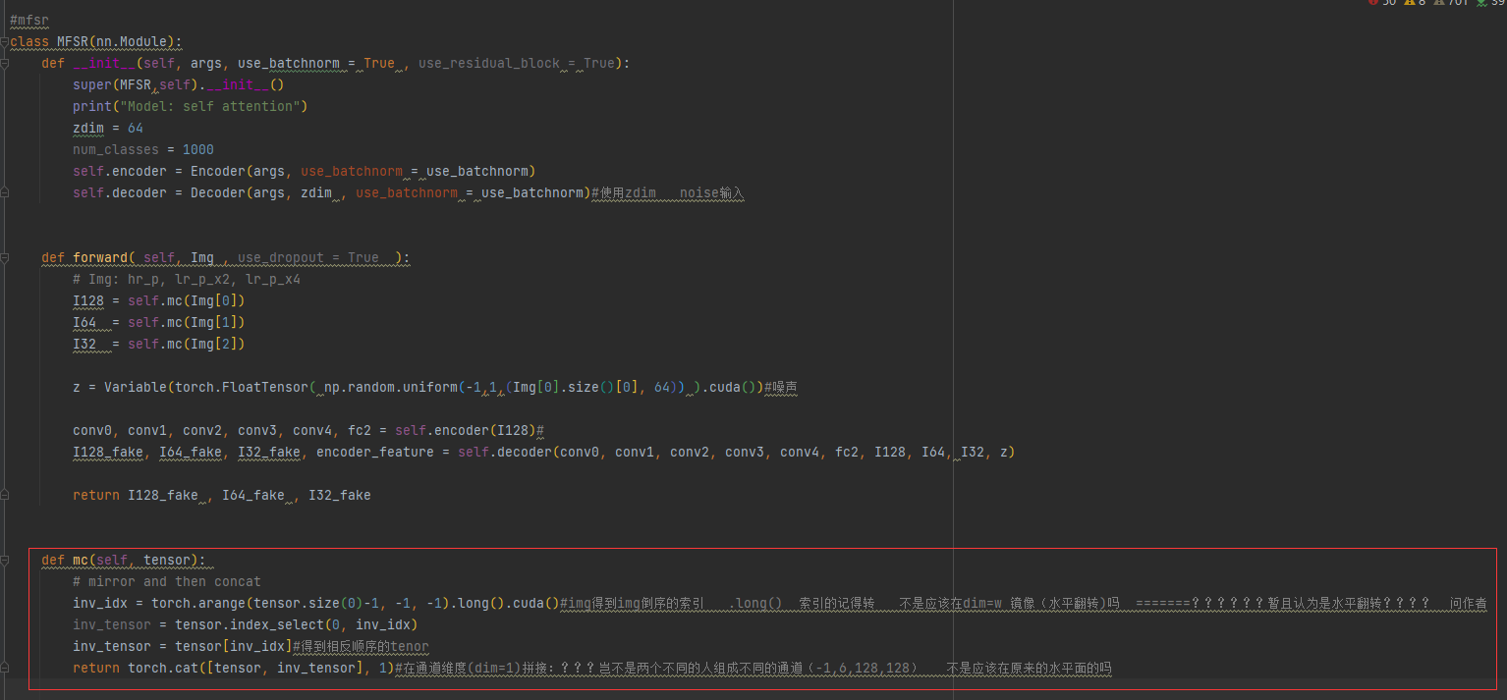Click np.random.uniform in the z assignment
The image size is (1507, 700).
[391, 387]
